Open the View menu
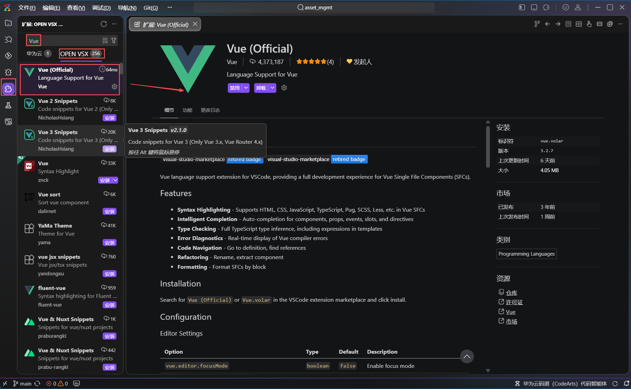The width and height of the screenshot is (631, 389). click(x=76, y=8)
